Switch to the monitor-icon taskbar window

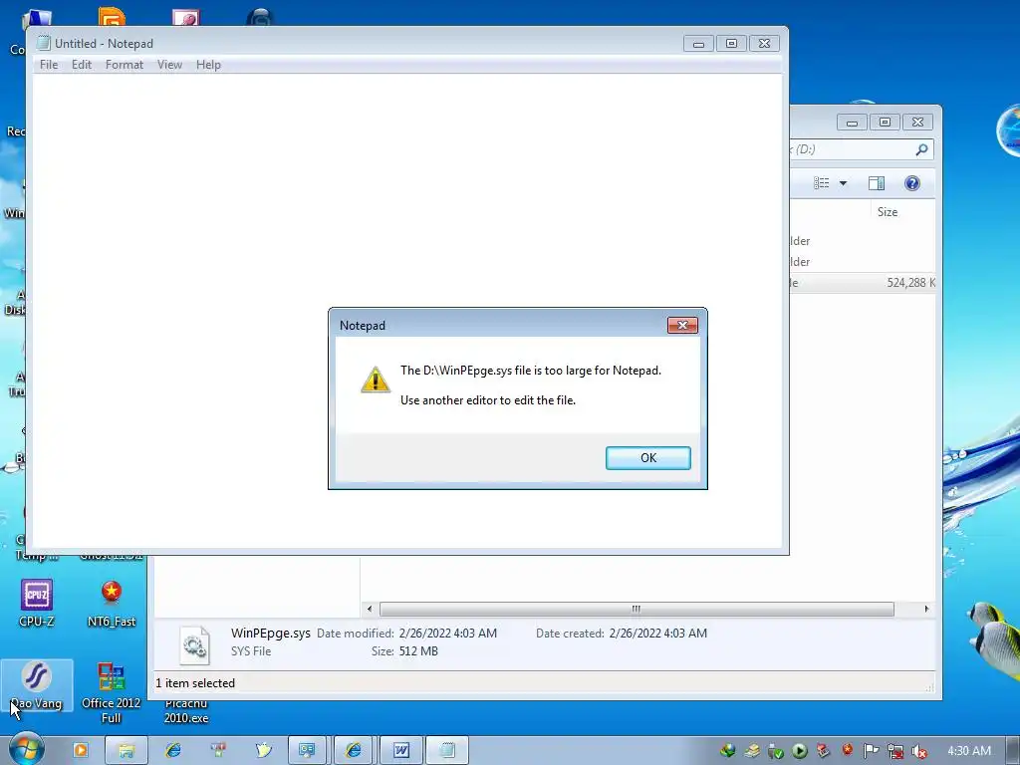[x=307, y=750]
